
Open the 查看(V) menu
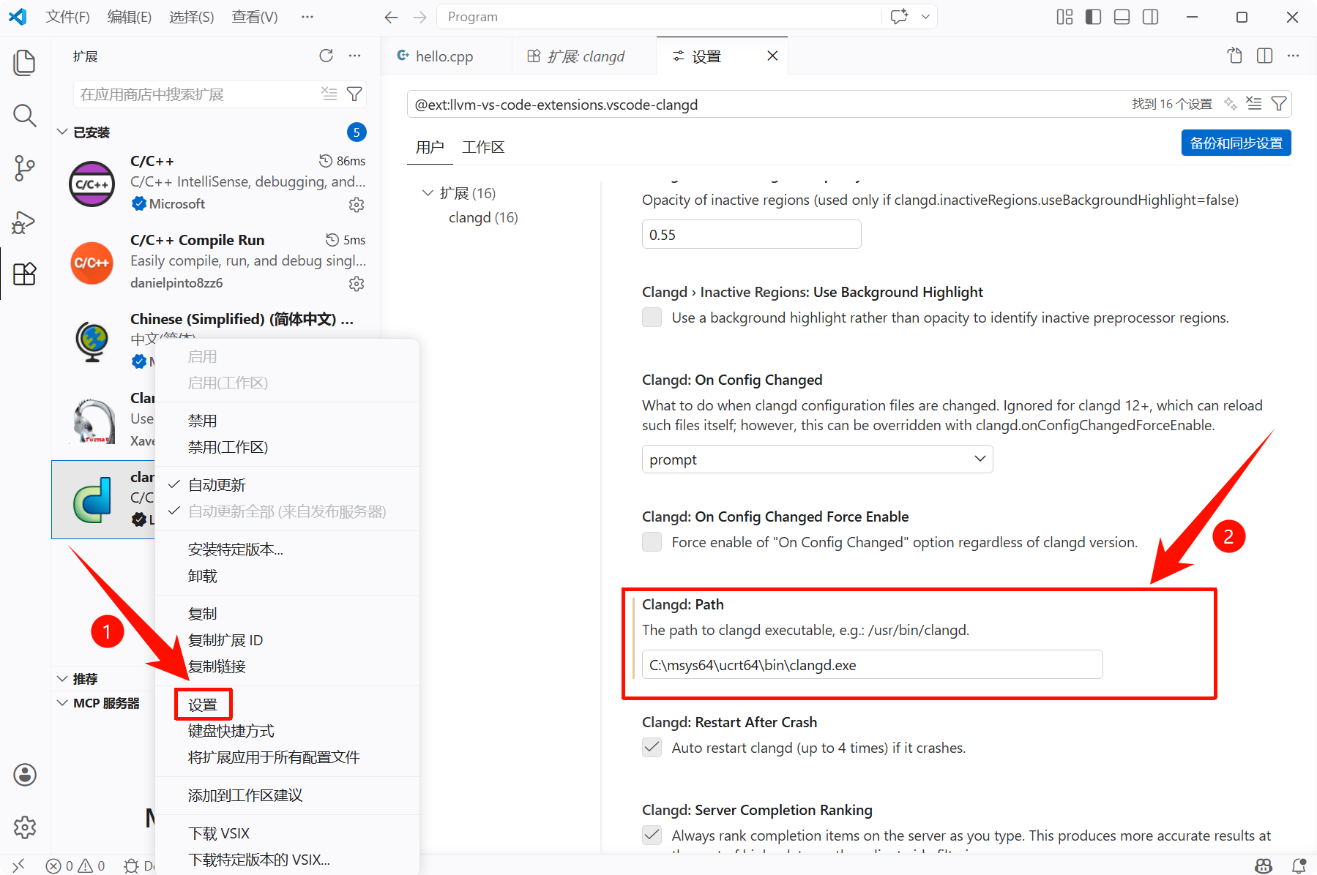[255, 17]
